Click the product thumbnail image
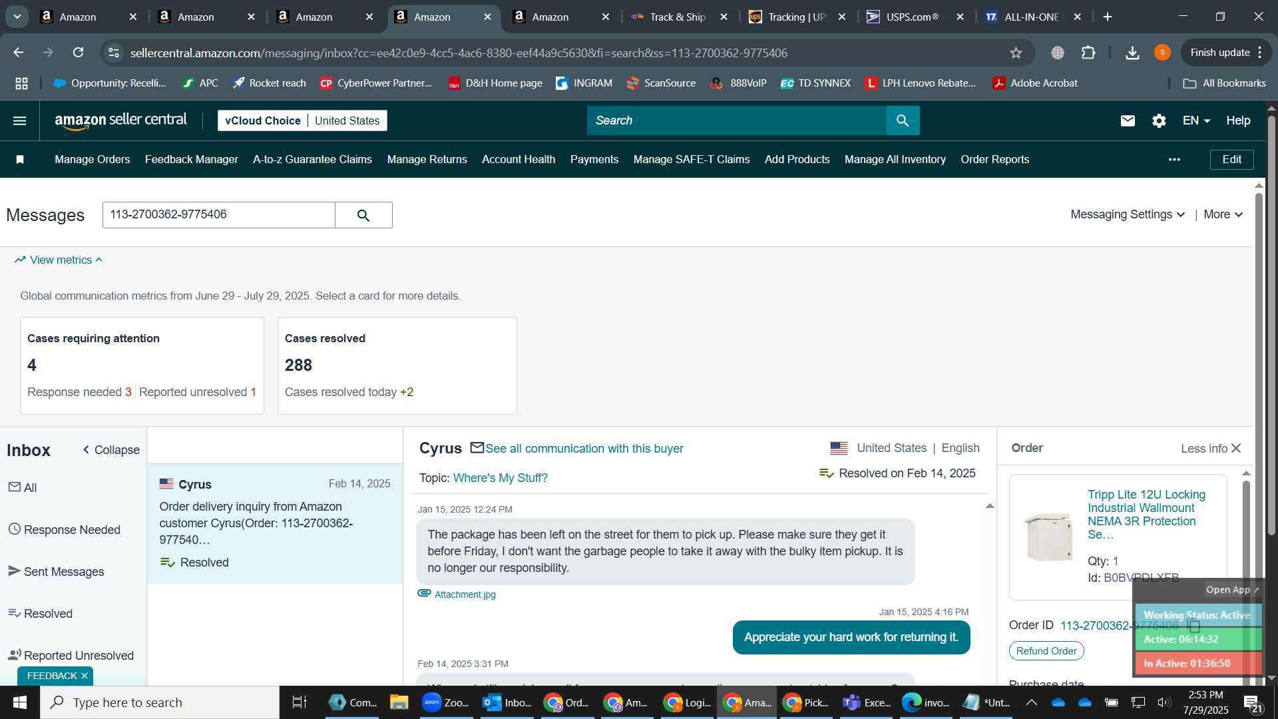 1049,536
